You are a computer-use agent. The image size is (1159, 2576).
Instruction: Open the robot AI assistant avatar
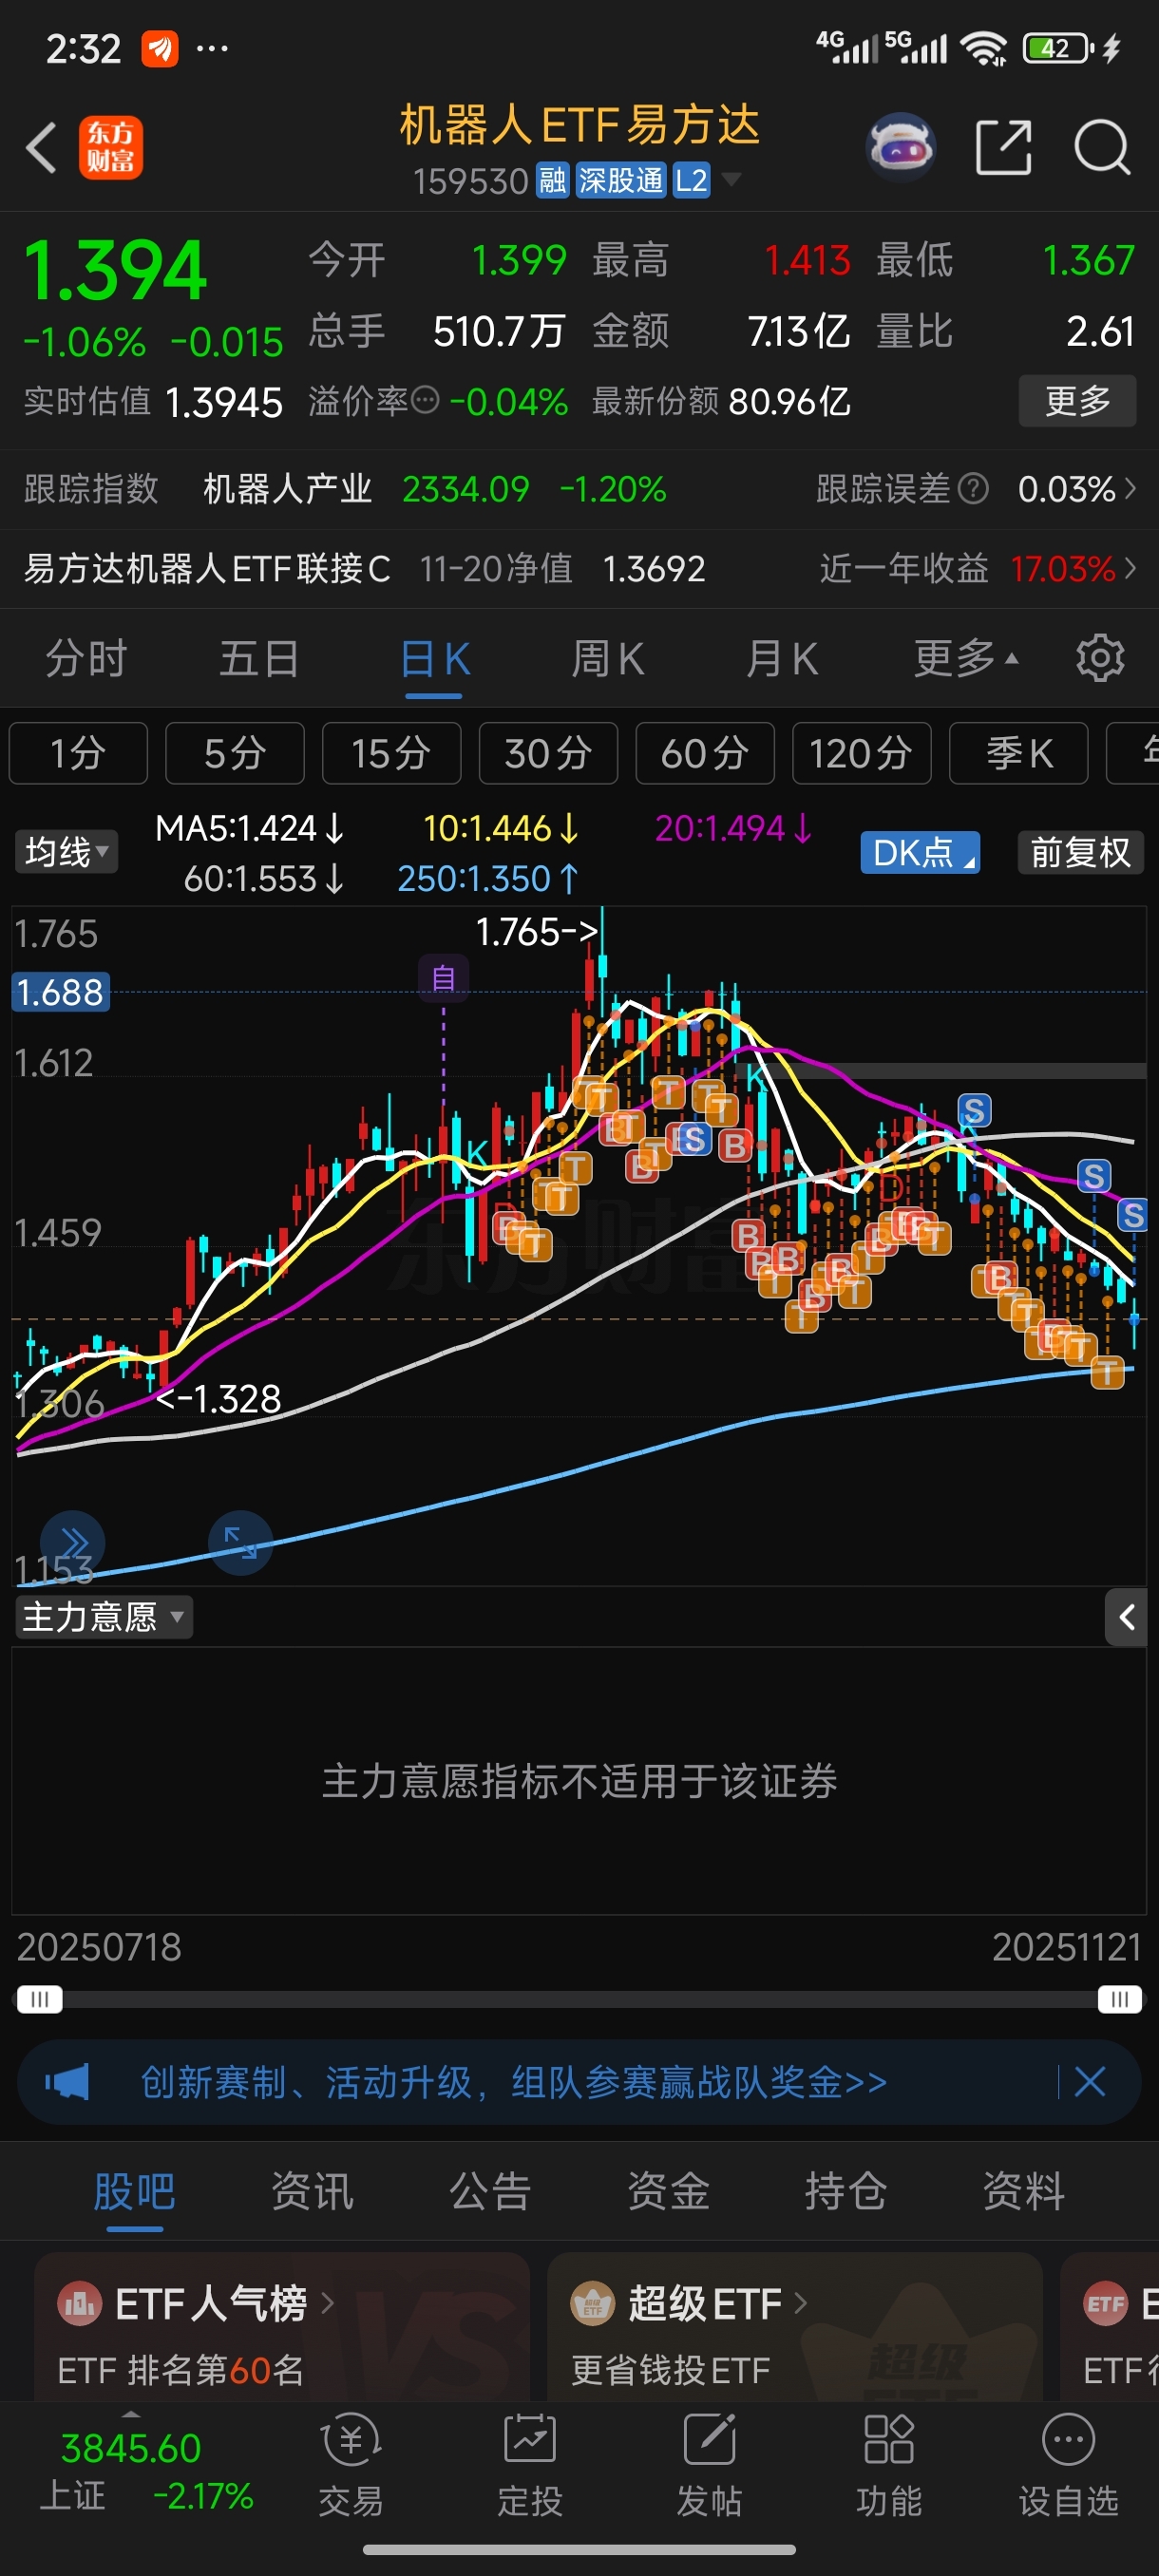[900, 147]
